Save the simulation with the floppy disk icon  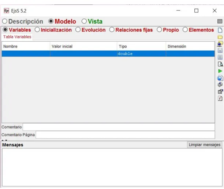220,50
